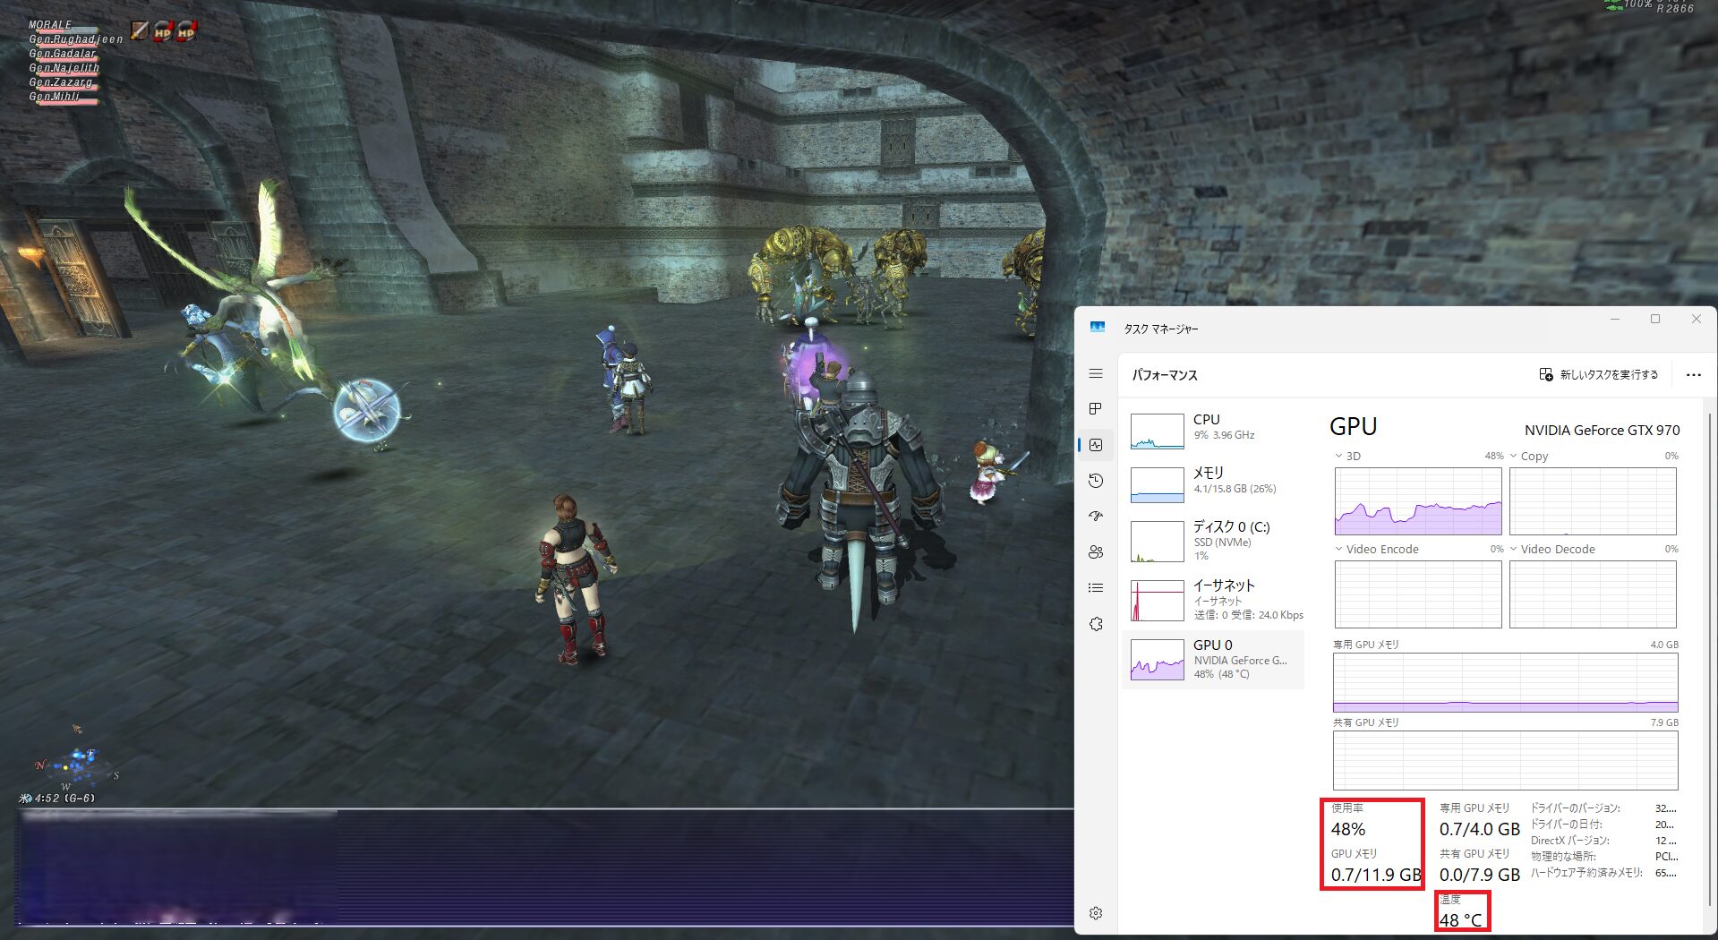
Task: Open the Processes page icon in sidebar
Action: click(1096, 409)
